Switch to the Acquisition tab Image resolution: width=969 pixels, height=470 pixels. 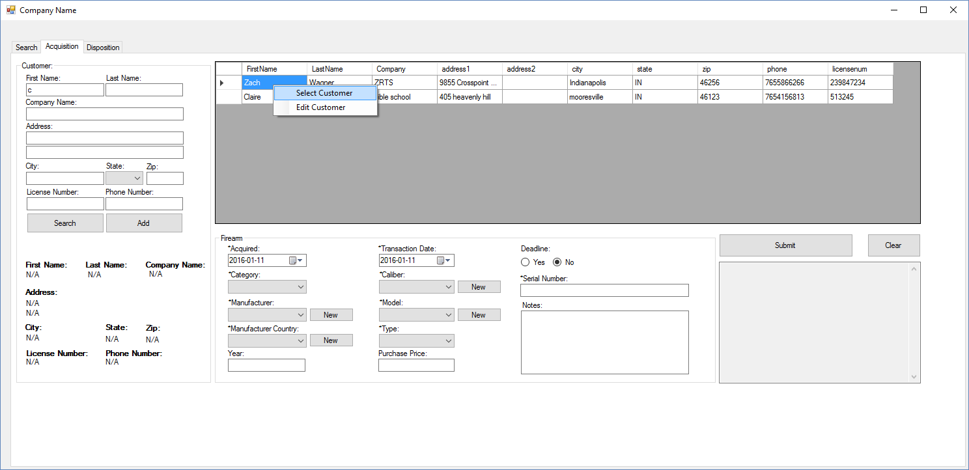point(62,46)
